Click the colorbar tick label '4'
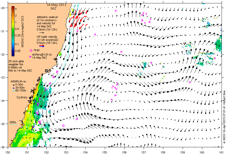Viewport: 227px width, 155px height. [16, 9]
